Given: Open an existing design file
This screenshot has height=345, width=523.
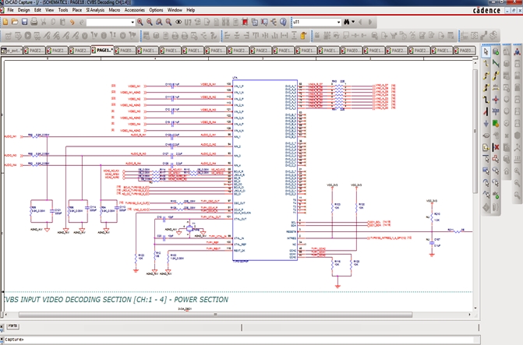Looking at the screenshot, I should click(15, 22).
